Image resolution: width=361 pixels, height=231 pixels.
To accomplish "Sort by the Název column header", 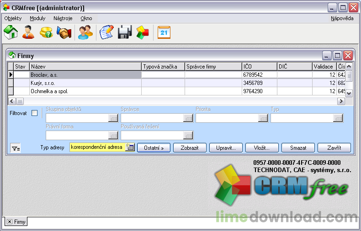I will (x=85, y=67).
